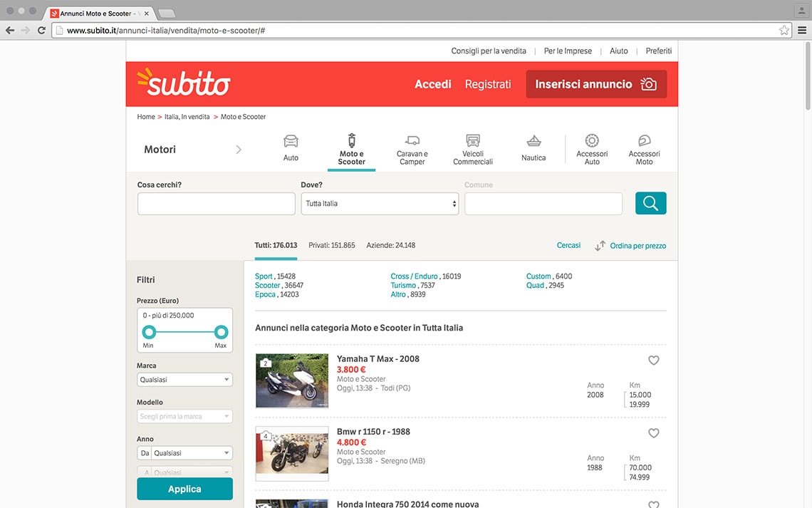Screen dimensions: 812x508
Task: Switch to the Privati: 151.865 tab
Action: pyautogui.click(x=331, y=246)
